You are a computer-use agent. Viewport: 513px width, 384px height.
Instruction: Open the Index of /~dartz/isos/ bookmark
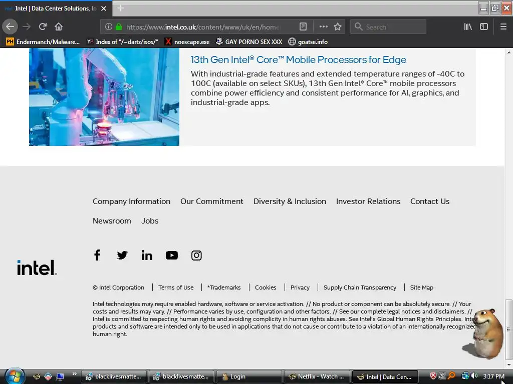[x=123, y=42]
